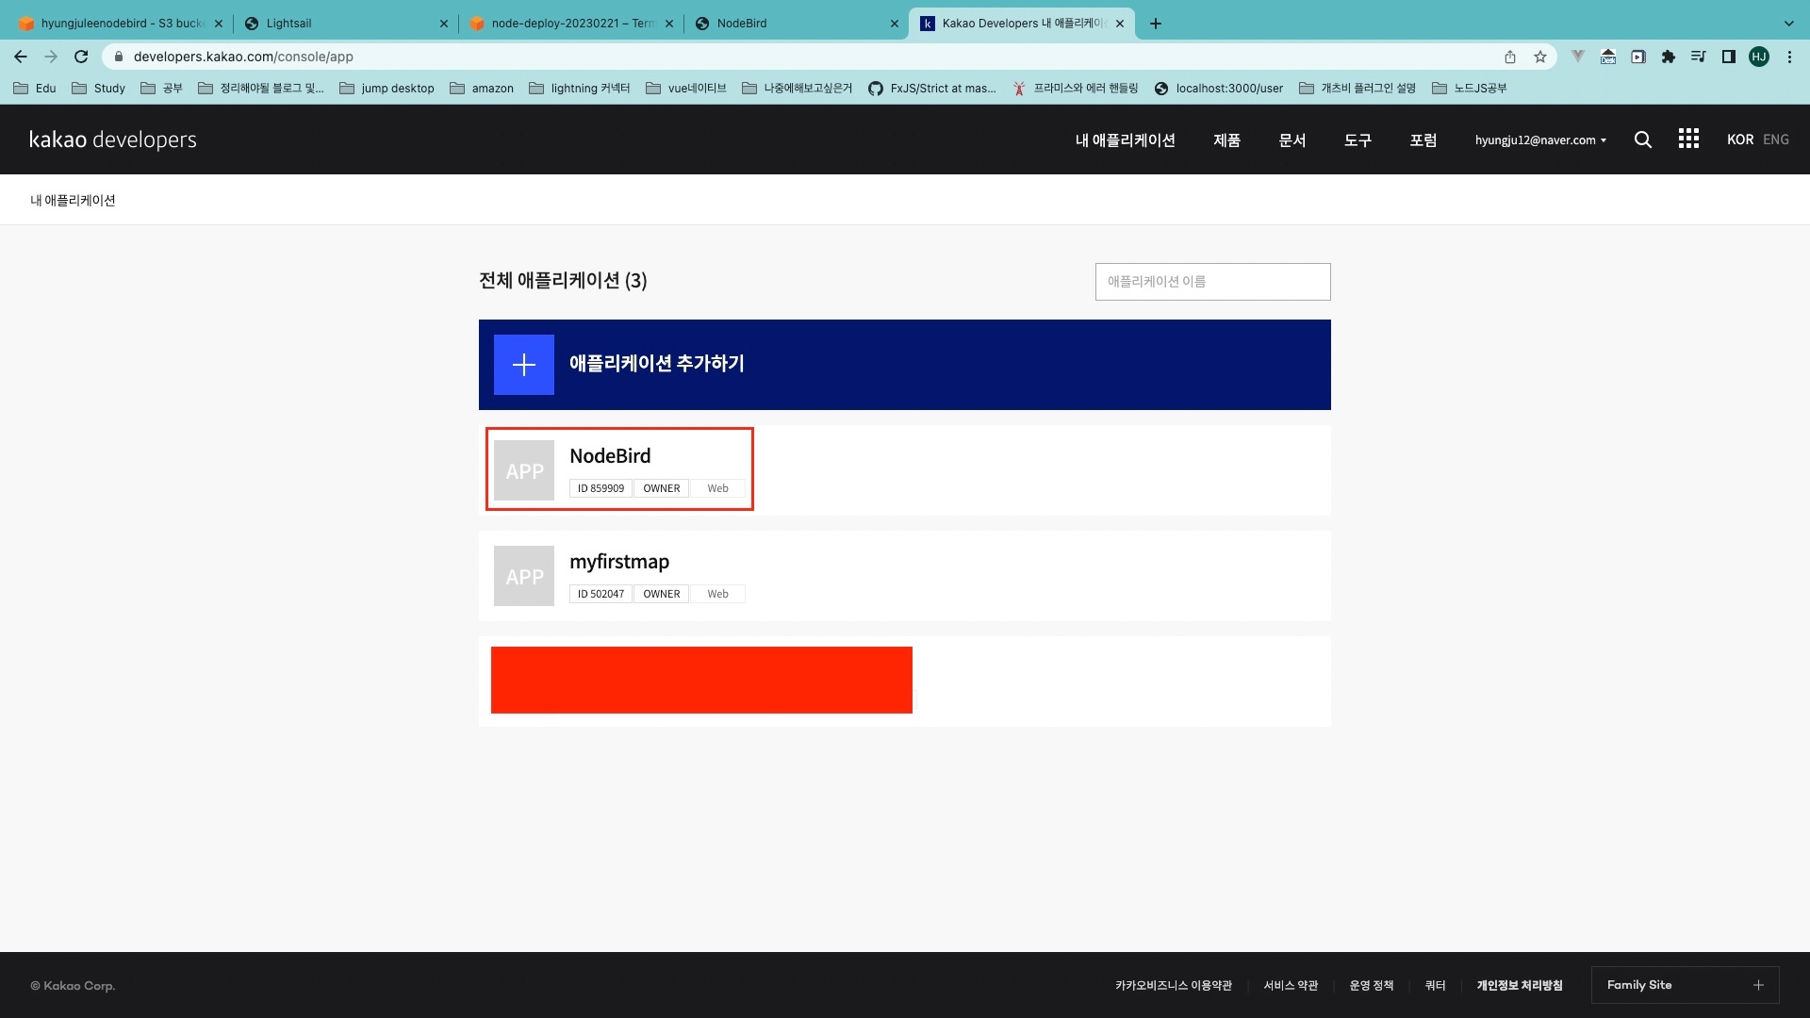Switch to the hyungjuleenodebird S3 bucket tab

120,24
